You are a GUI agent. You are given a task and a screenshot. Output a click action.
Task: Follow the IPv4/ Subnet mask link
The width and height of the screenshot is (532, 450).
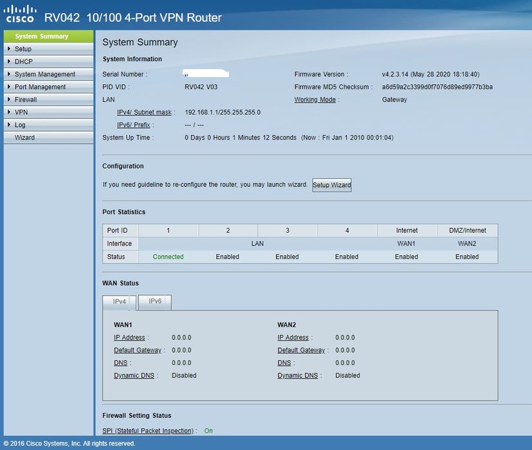[x=144, y=113]
